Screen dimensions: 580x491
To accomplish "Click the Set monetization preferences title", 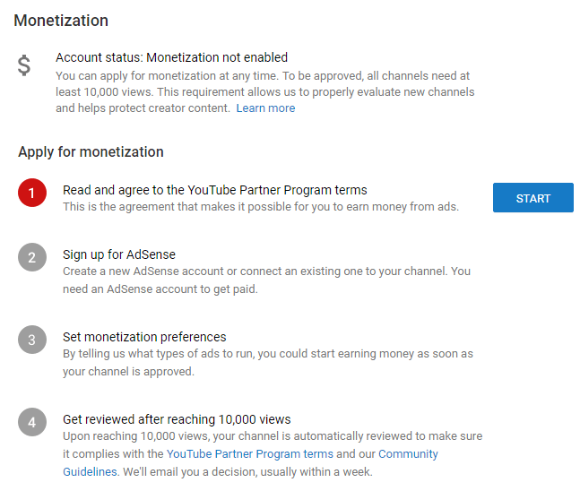I will [143, 337].
